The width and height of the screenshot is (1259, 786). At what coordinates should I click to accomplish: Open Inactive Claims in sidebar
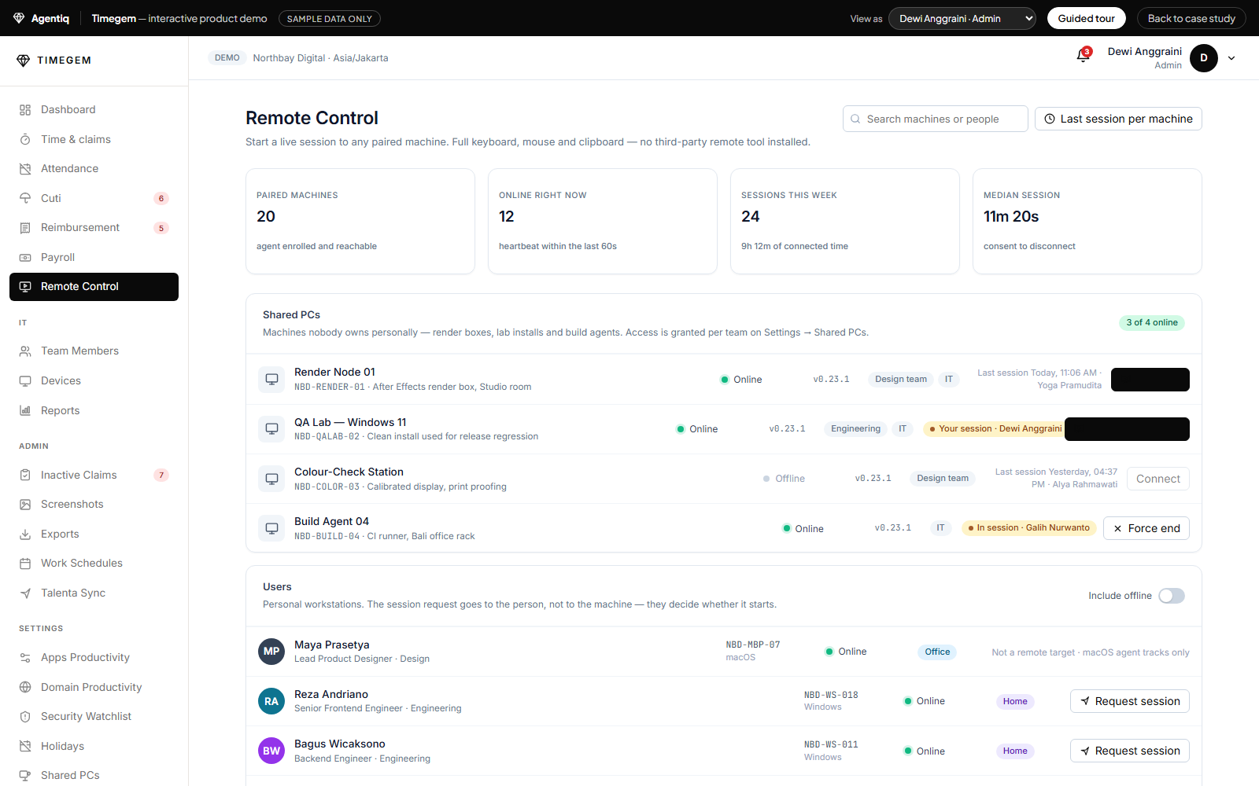coord(94,475)
